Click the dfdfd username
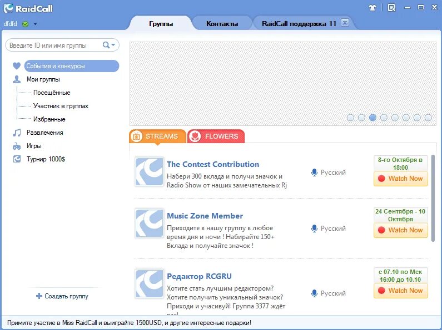The height and width of the screenshot is (330, 442). pos(10,24)
